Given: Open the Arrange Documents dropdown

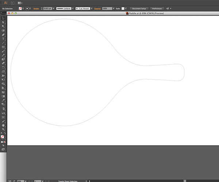Looking at the screenshot, I should 20,3.
